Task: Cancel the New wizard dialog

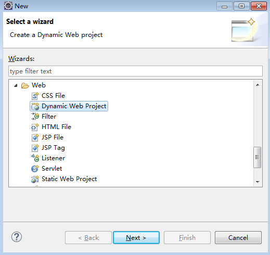Action: click(x=238, y=238)
